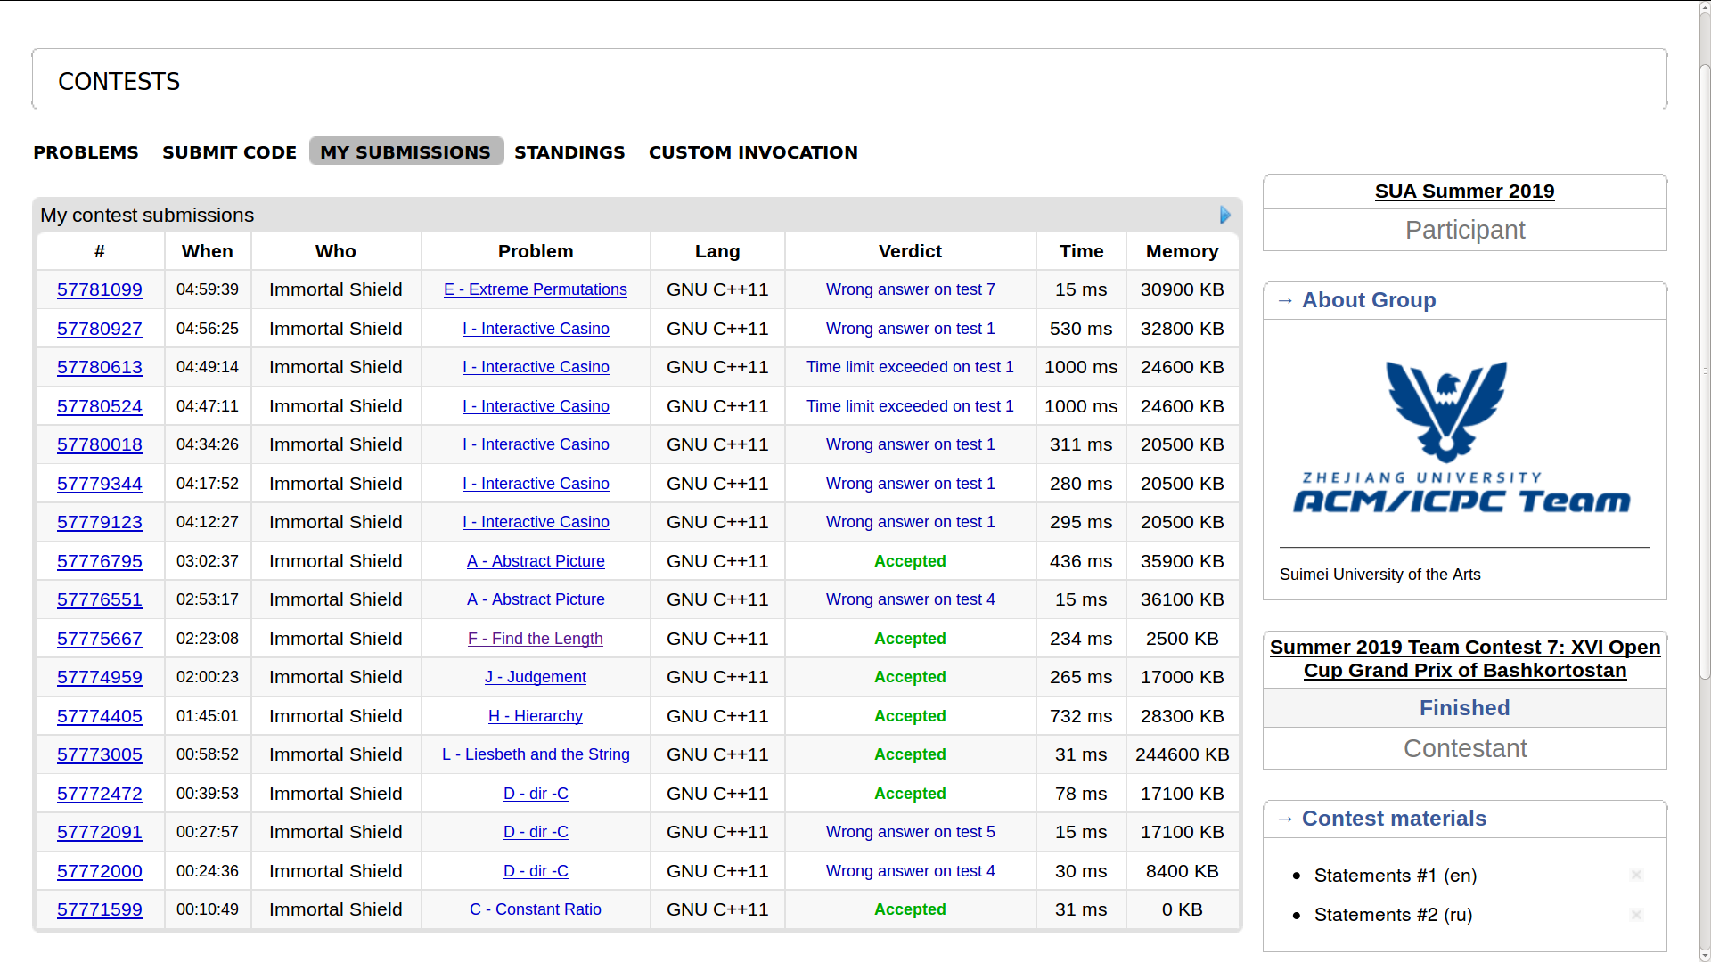
Task: Go to the Submit Code tab
Action: point(229,152)
